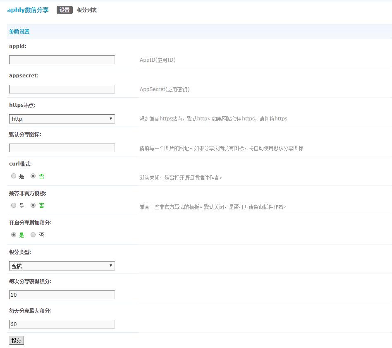Click the AppSecret(应用密钥) hint text
This screenshot has width=392, height=348.
(165, 89)
